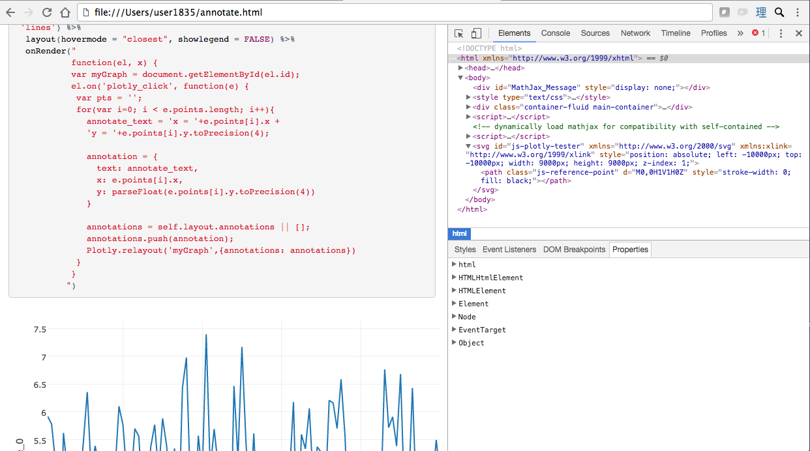The height and width of the screenshot is (451, 810).
Task: Click the el.on('plotly_click' code line
Action: pos(160,86)
